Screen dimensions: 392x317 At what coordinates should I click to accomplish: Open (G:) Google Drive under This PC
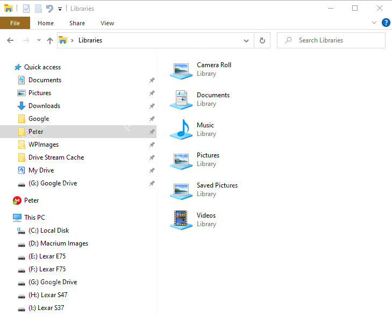click(53, 282)
